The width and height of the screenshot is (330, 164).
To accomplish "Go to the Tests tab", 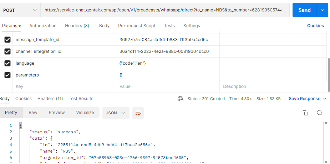I will (169, 26).
